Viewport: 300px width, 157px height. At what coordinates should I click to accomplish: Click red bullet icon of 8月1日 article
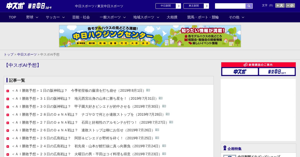click(8, 91)
